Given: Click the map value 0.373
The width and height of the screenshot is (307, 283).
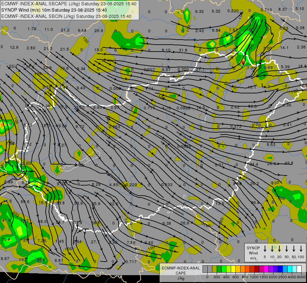Looking at the screenshot, I should pos(236,126).
